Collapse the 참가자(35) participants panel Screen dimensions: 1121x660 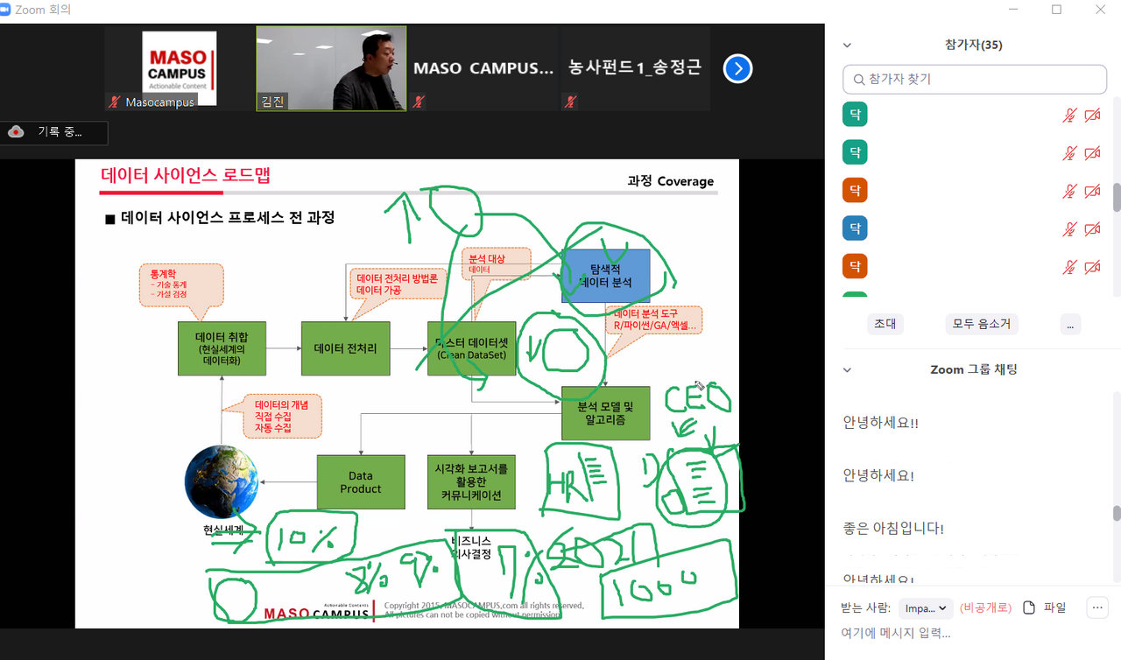click(x=847, y=46)
